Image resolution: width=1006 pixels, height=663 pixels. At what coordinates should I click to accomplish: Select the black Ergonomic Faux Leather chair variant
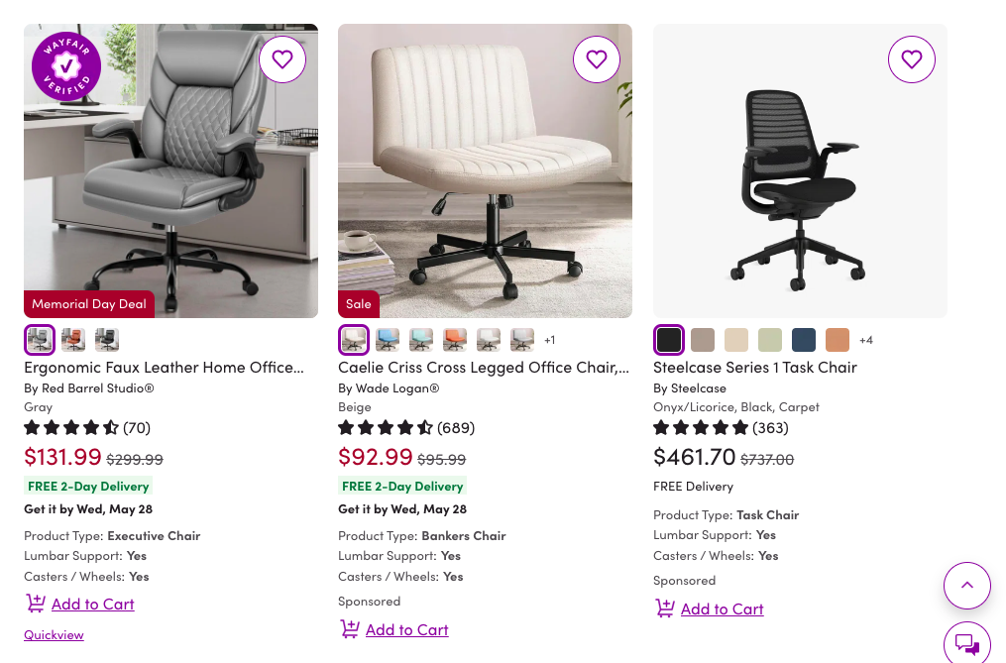coord(107,340)
